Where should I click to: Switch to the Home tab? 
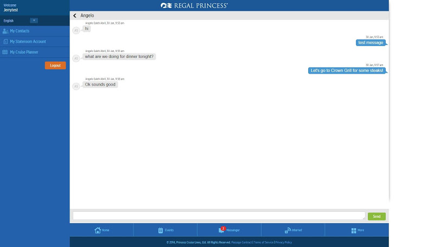tap(101, 230)
